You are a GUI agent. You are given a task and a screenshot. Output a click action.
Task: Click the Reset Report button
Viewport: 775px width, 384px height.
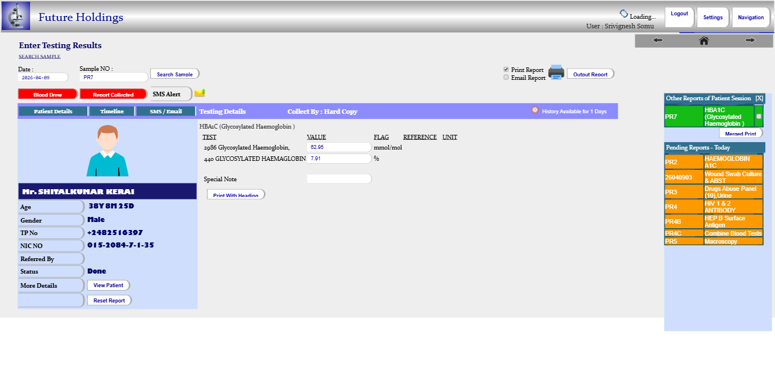point(109,301)
